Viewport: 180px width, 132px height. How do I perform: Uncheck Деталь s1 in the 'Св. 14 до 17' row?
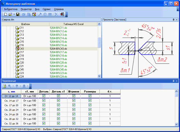pos(58,101)
